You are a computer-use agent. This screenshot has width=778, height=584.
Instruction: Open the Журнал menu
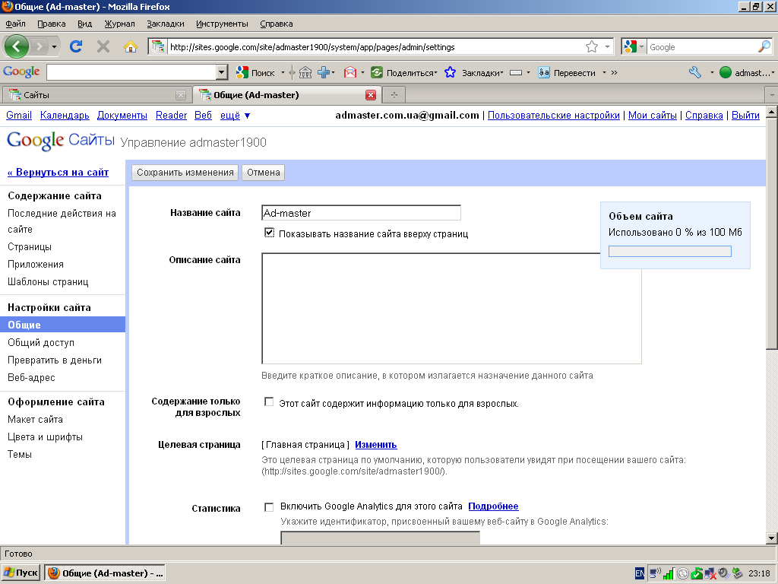coord(119,24)
